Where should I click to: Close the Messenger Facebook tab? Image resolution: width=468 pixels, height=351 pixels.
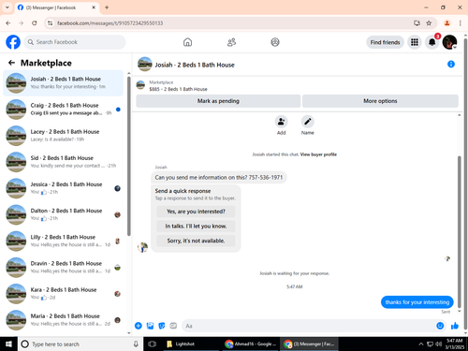point(94,7)
